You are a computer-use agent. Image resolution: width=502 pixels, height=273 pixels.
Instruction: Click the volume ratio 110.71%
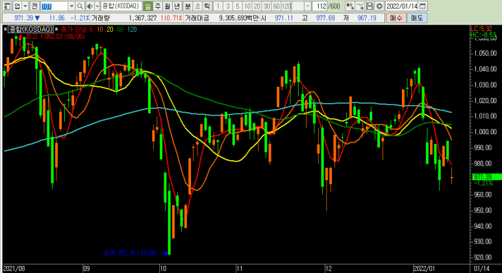(171, 18)
